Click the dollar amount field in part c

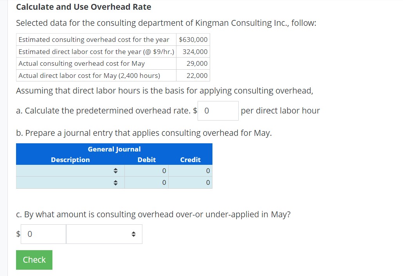coord(43,234)
